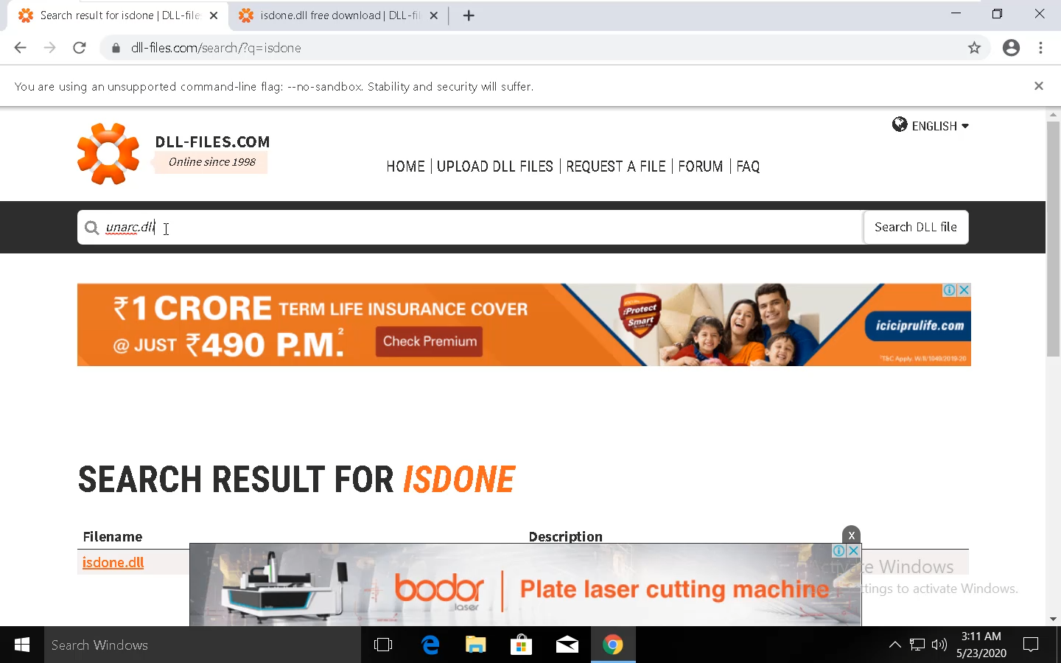Click 'Check Premium' in the insurance ad
Viewport: 1061px width, 663px height.
[430, 341]
